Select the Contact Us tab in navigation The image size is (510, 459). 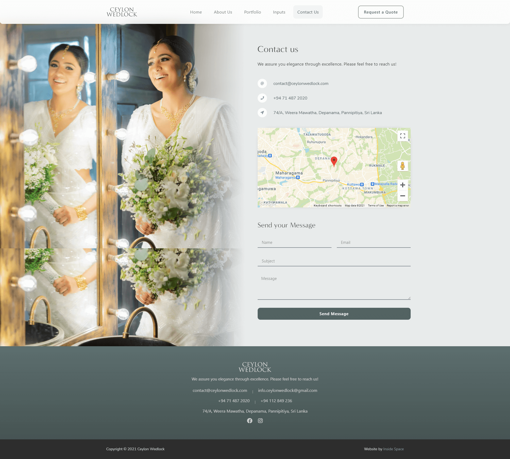point(308,12)
